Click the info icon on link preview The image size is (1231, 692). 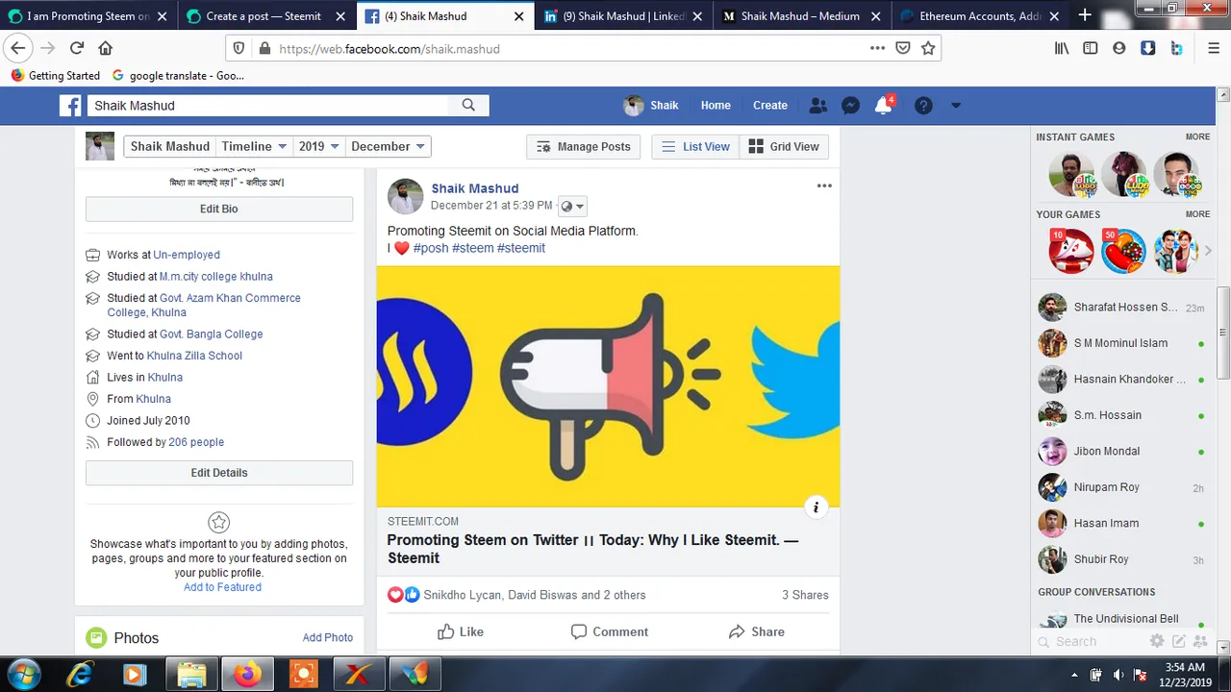pos(816,507)
